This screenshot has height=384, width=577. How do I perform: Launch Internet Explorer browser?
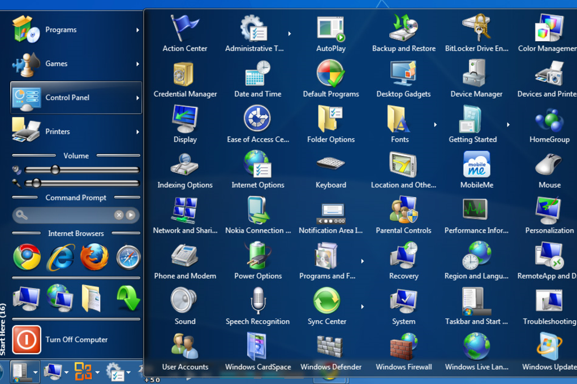pos(61,257)
